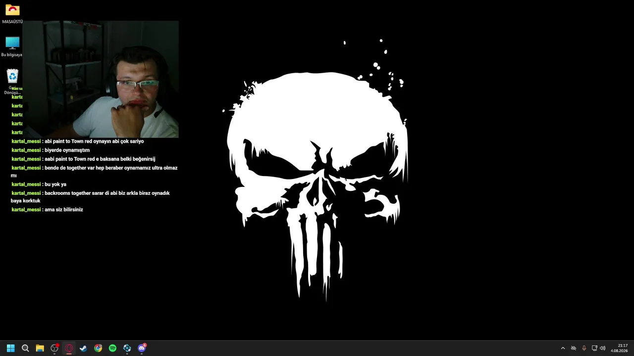The width and height of the screenshot is (634, 356).
Task: Open Discord from the taskbar
Action: [142, 348]
